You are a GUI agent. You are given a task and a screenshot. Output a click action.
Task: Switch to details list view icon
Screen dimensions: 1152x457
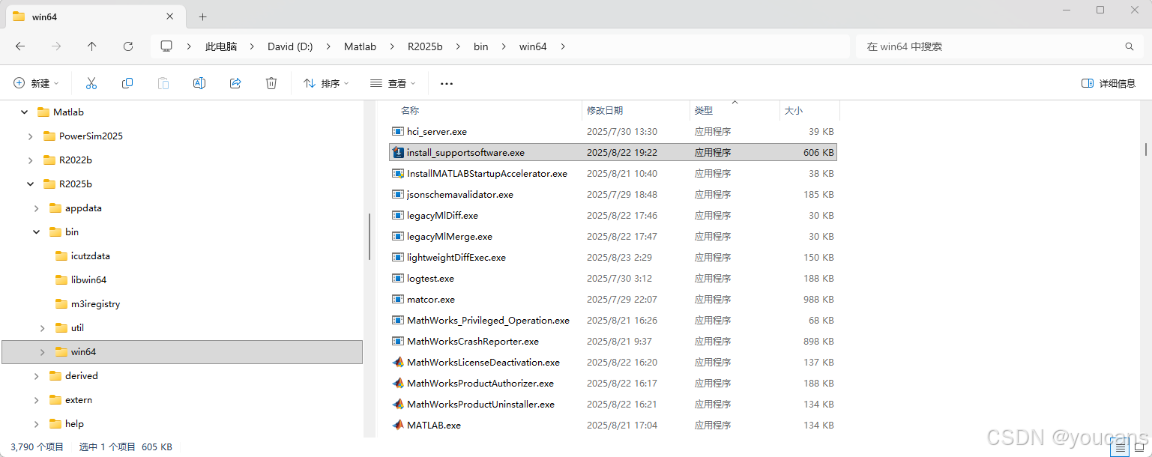point(1121,447)
